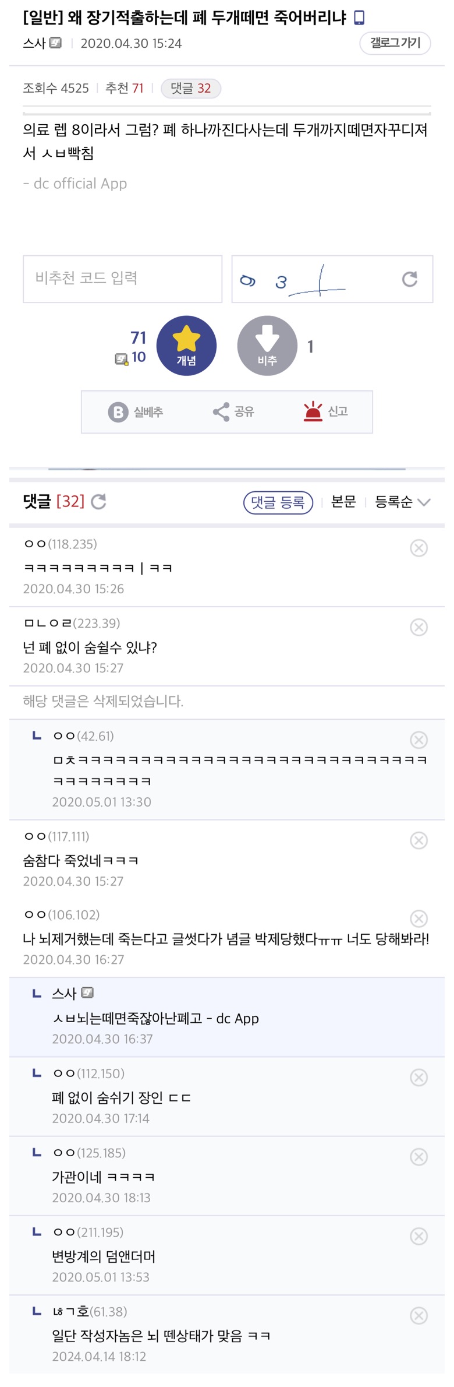This screenshot has height=1387, width=454.
Task: Click the 비추 downvote arrow button
Action: click(x=267, y=346)
